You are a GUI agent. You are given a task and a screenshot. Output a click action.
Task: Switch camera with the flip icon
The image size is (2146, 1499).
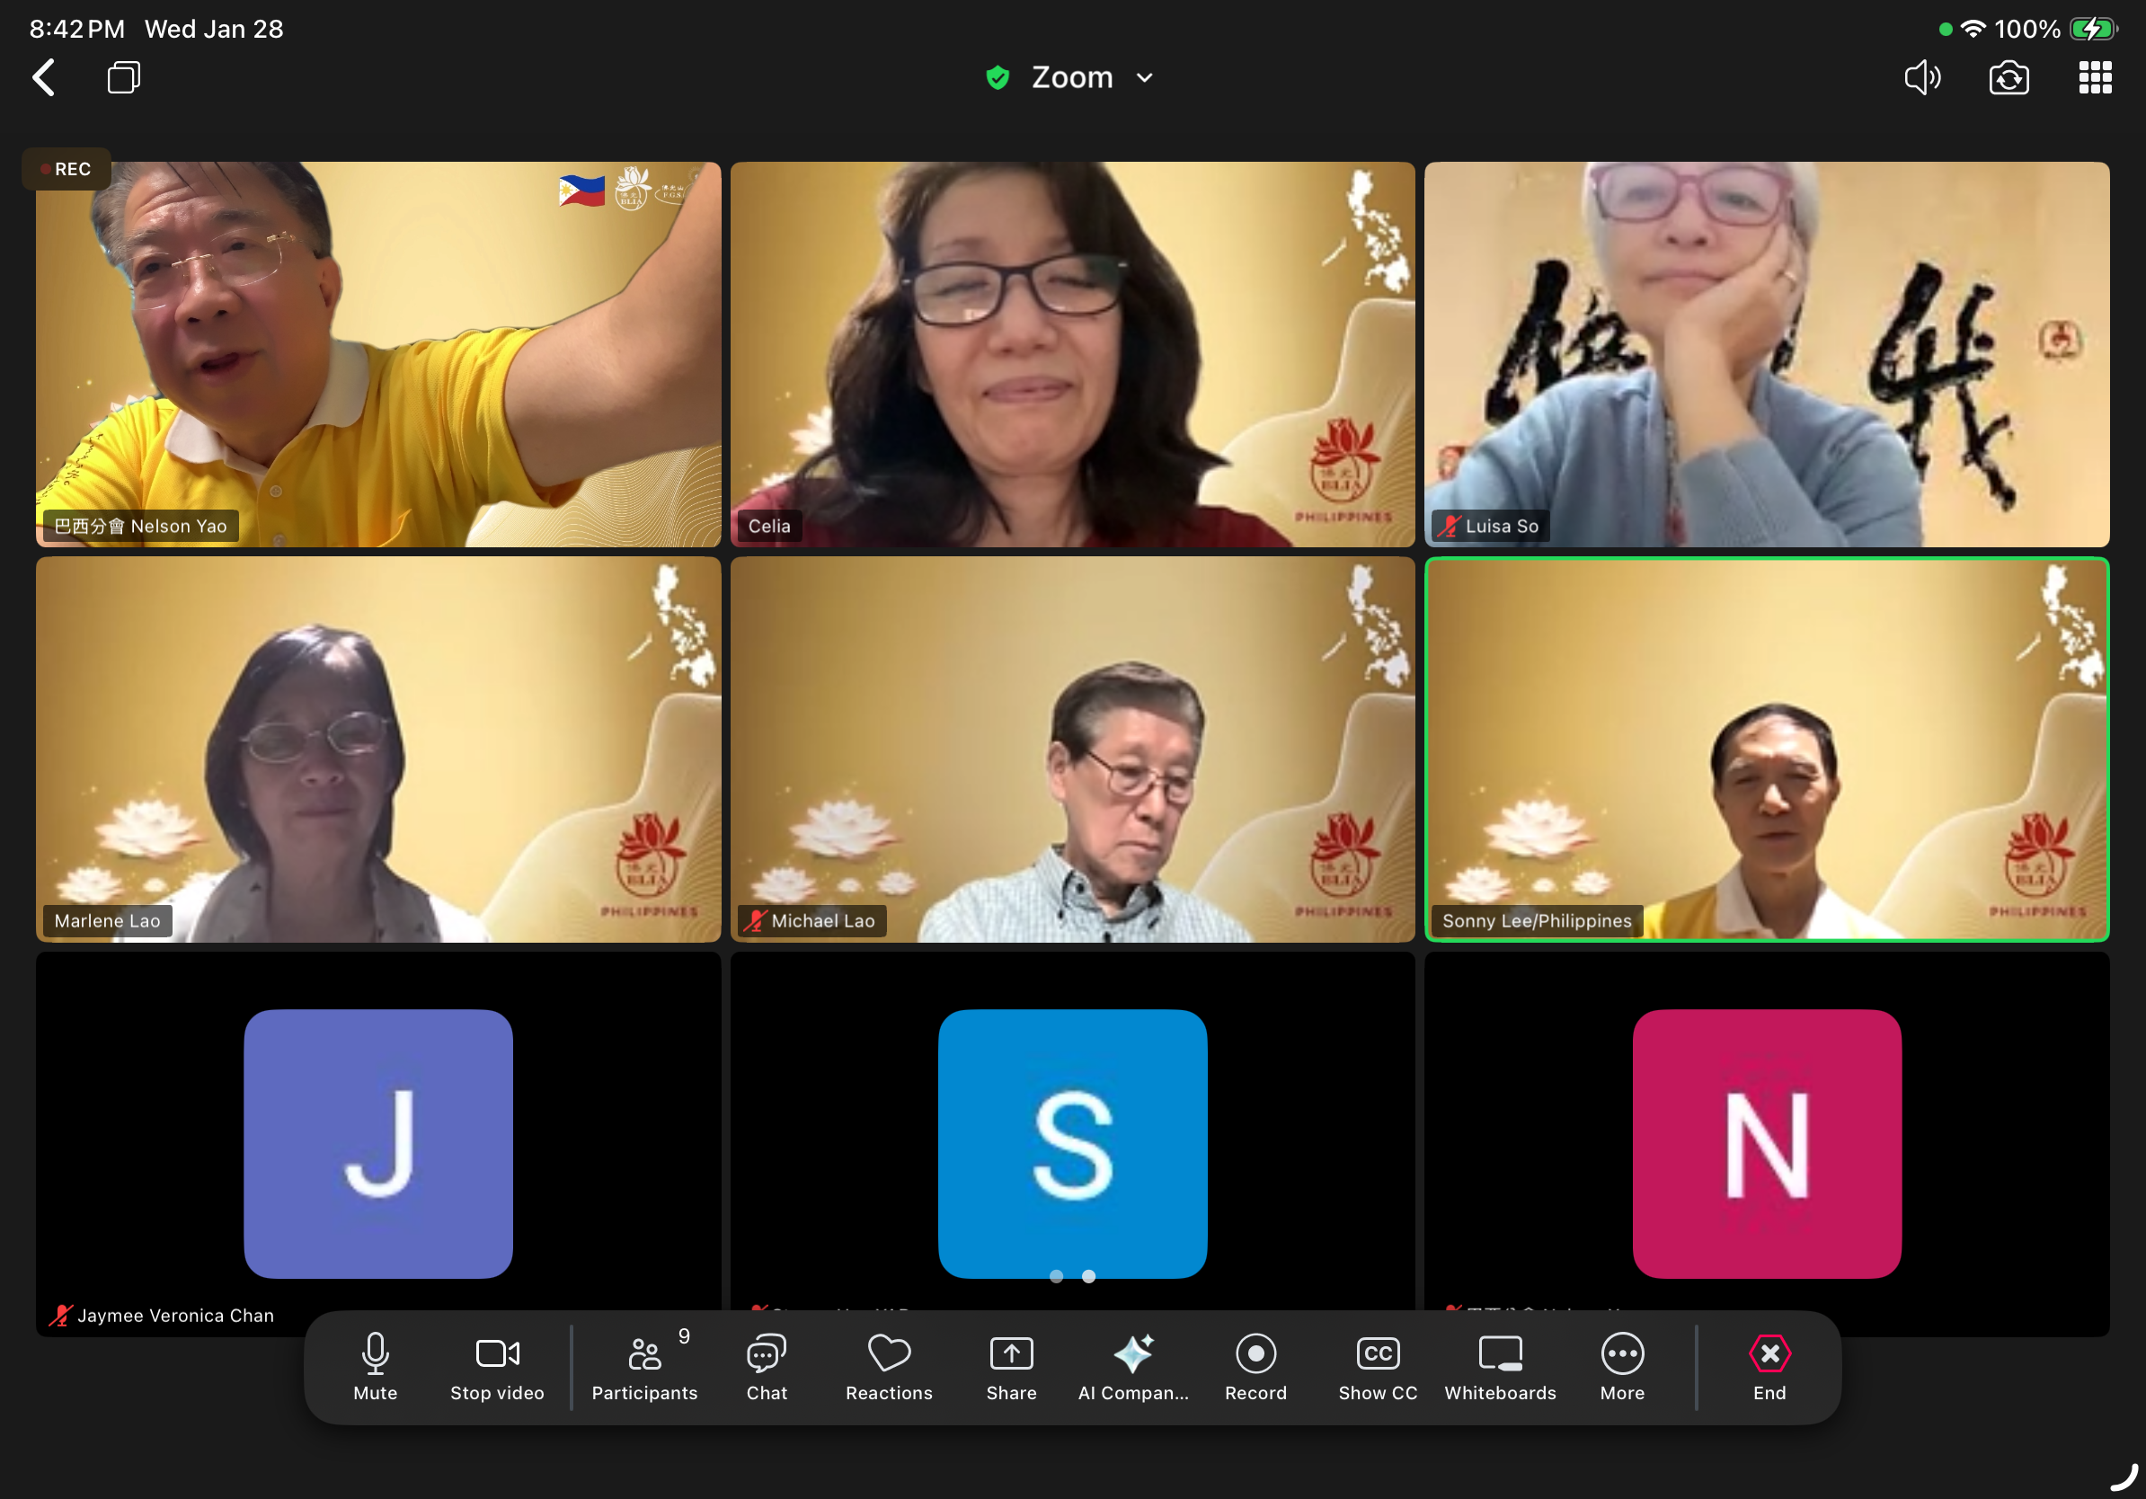pyautogui.click(x=2009, y=77)
